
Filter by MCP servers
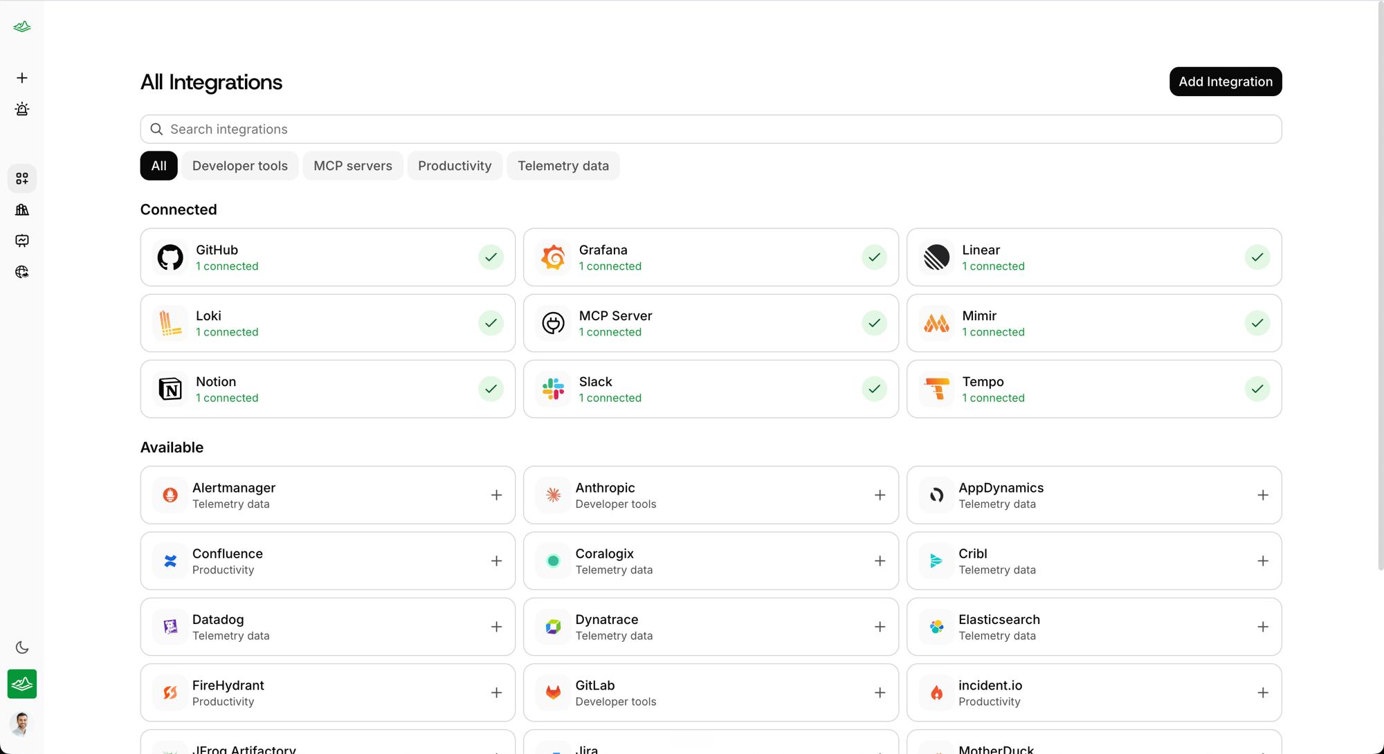coord(353,166)
